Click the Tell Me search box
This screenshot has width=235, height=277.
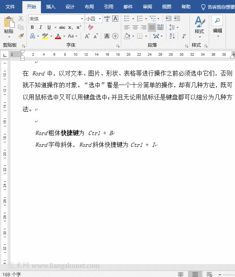pyautogui.click(x=218, y=7)
